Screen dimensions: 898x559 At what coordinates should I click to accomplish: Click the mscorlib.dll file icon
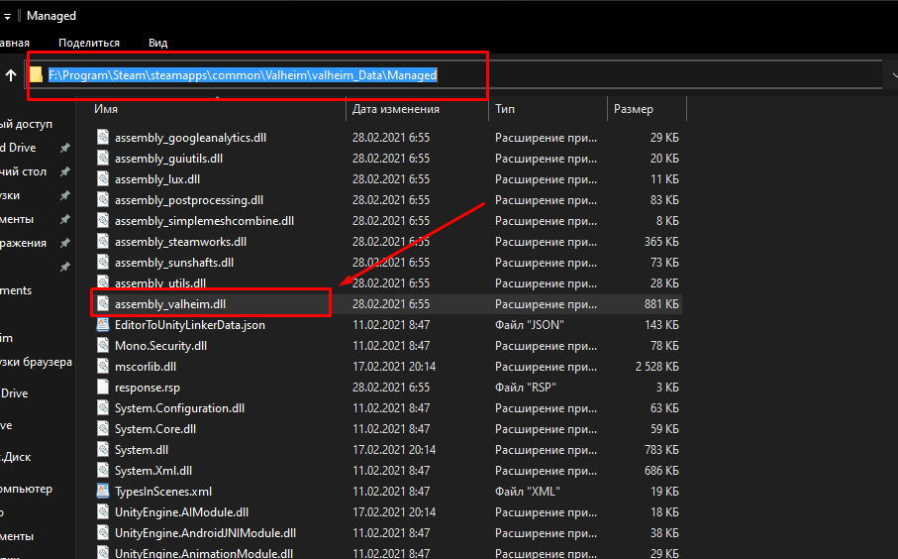(102, 366)
